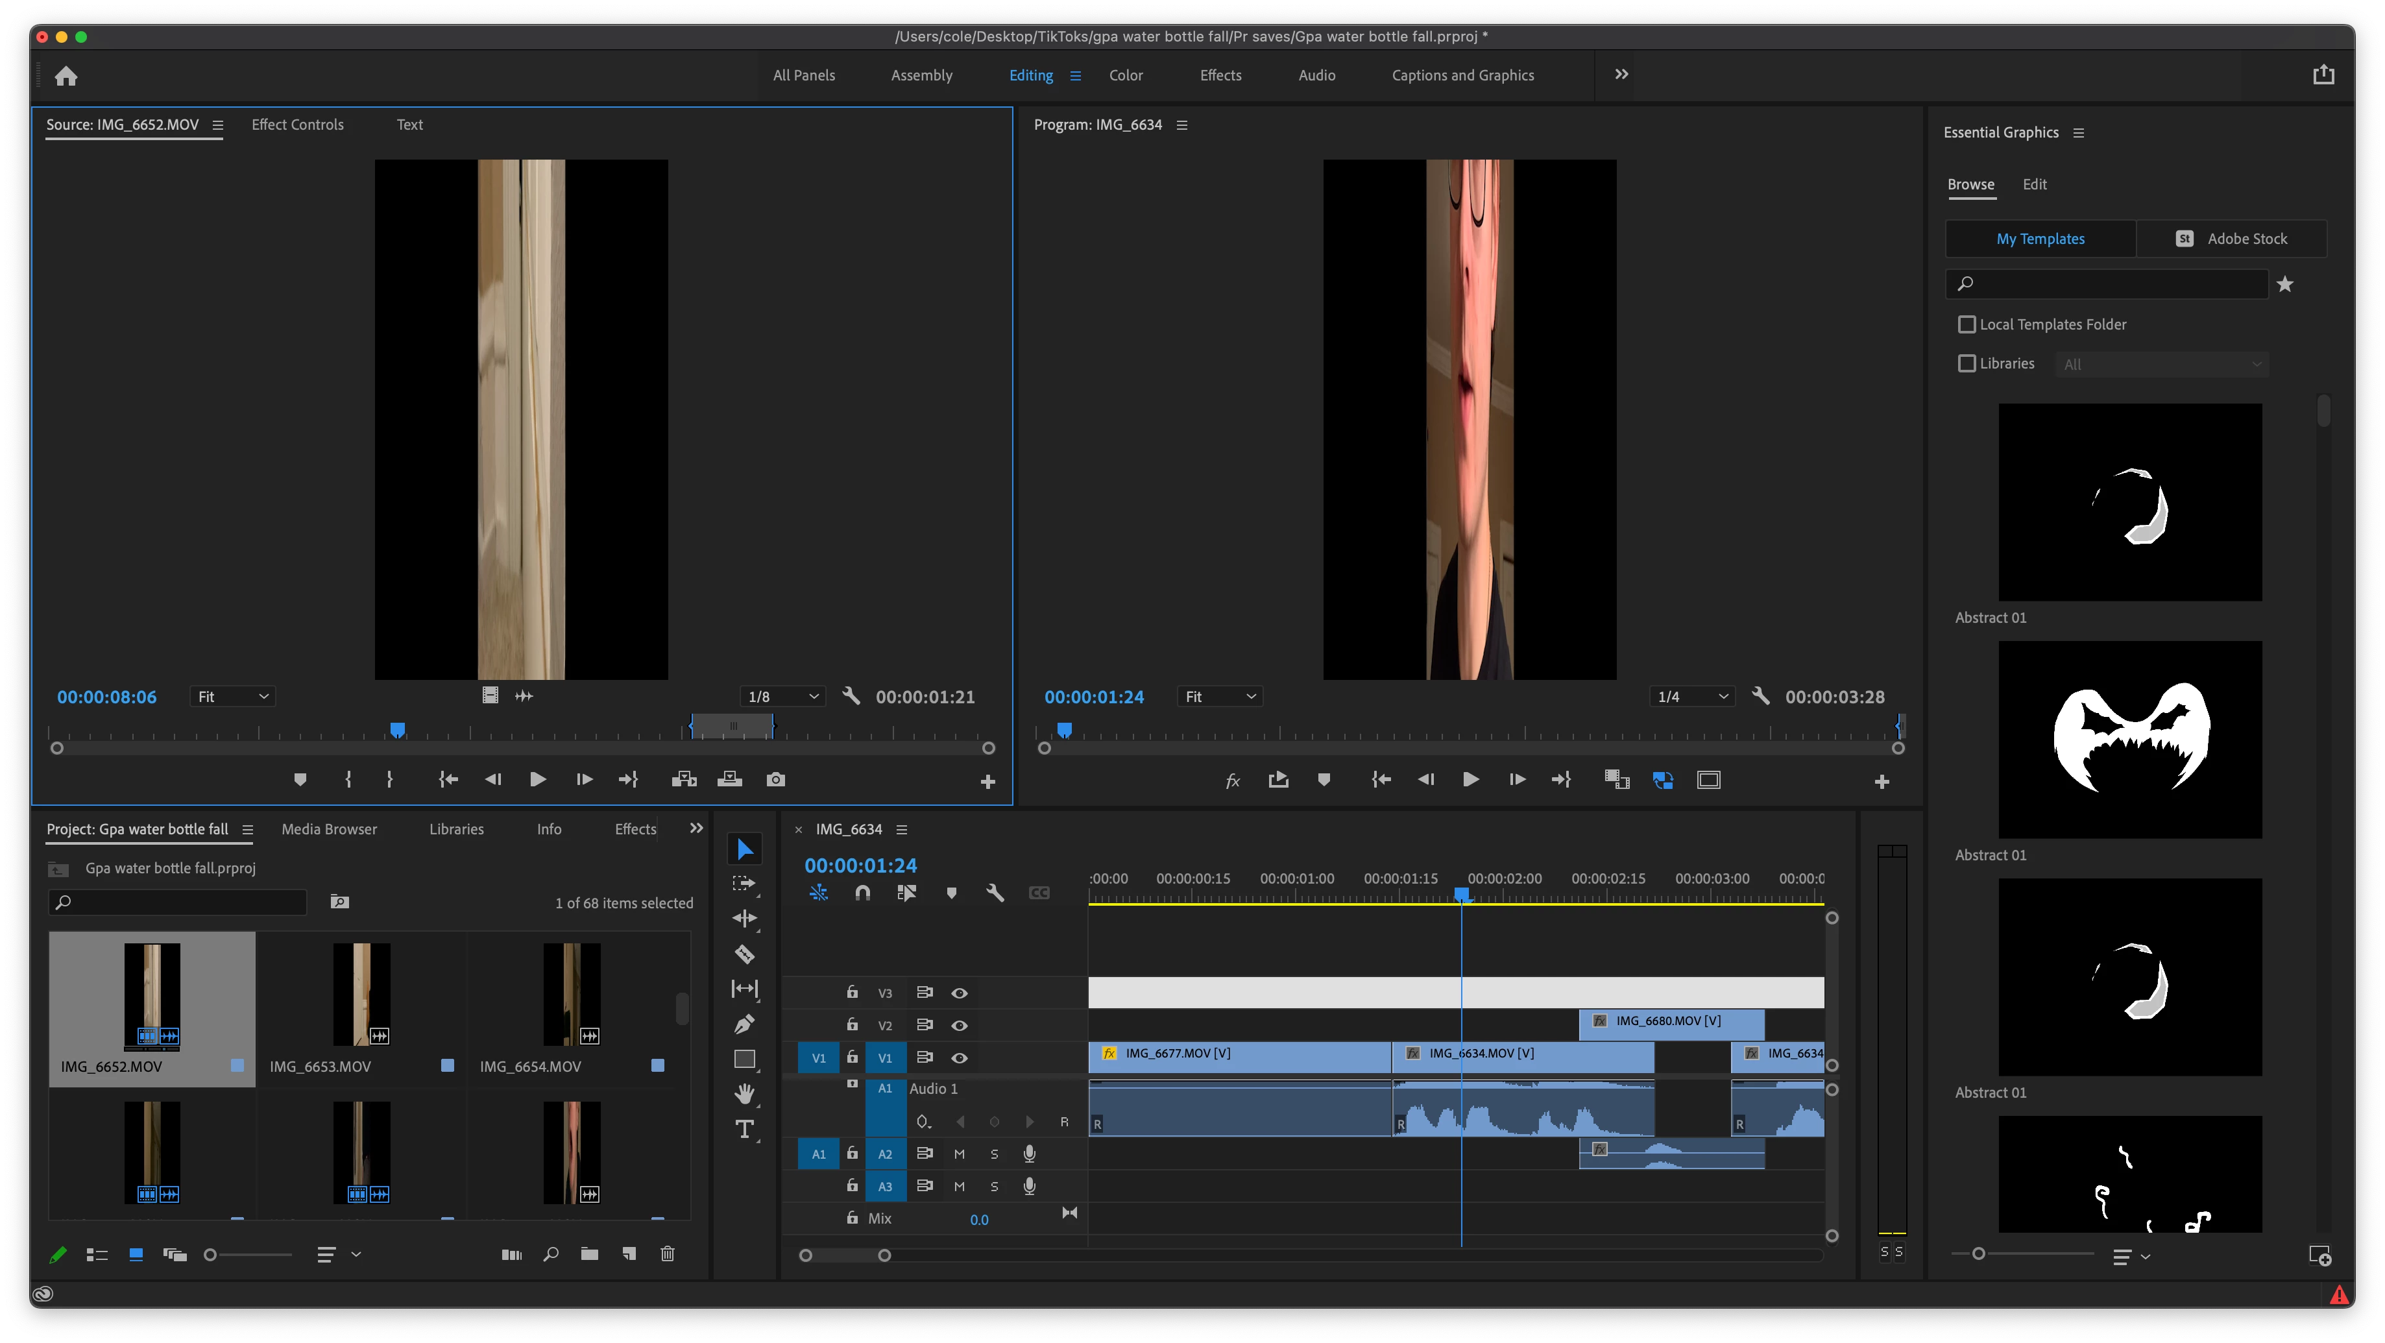This screenshot has width=2385, height=1343.
Task: Select the Hand tool
Action: (744, 1093)
